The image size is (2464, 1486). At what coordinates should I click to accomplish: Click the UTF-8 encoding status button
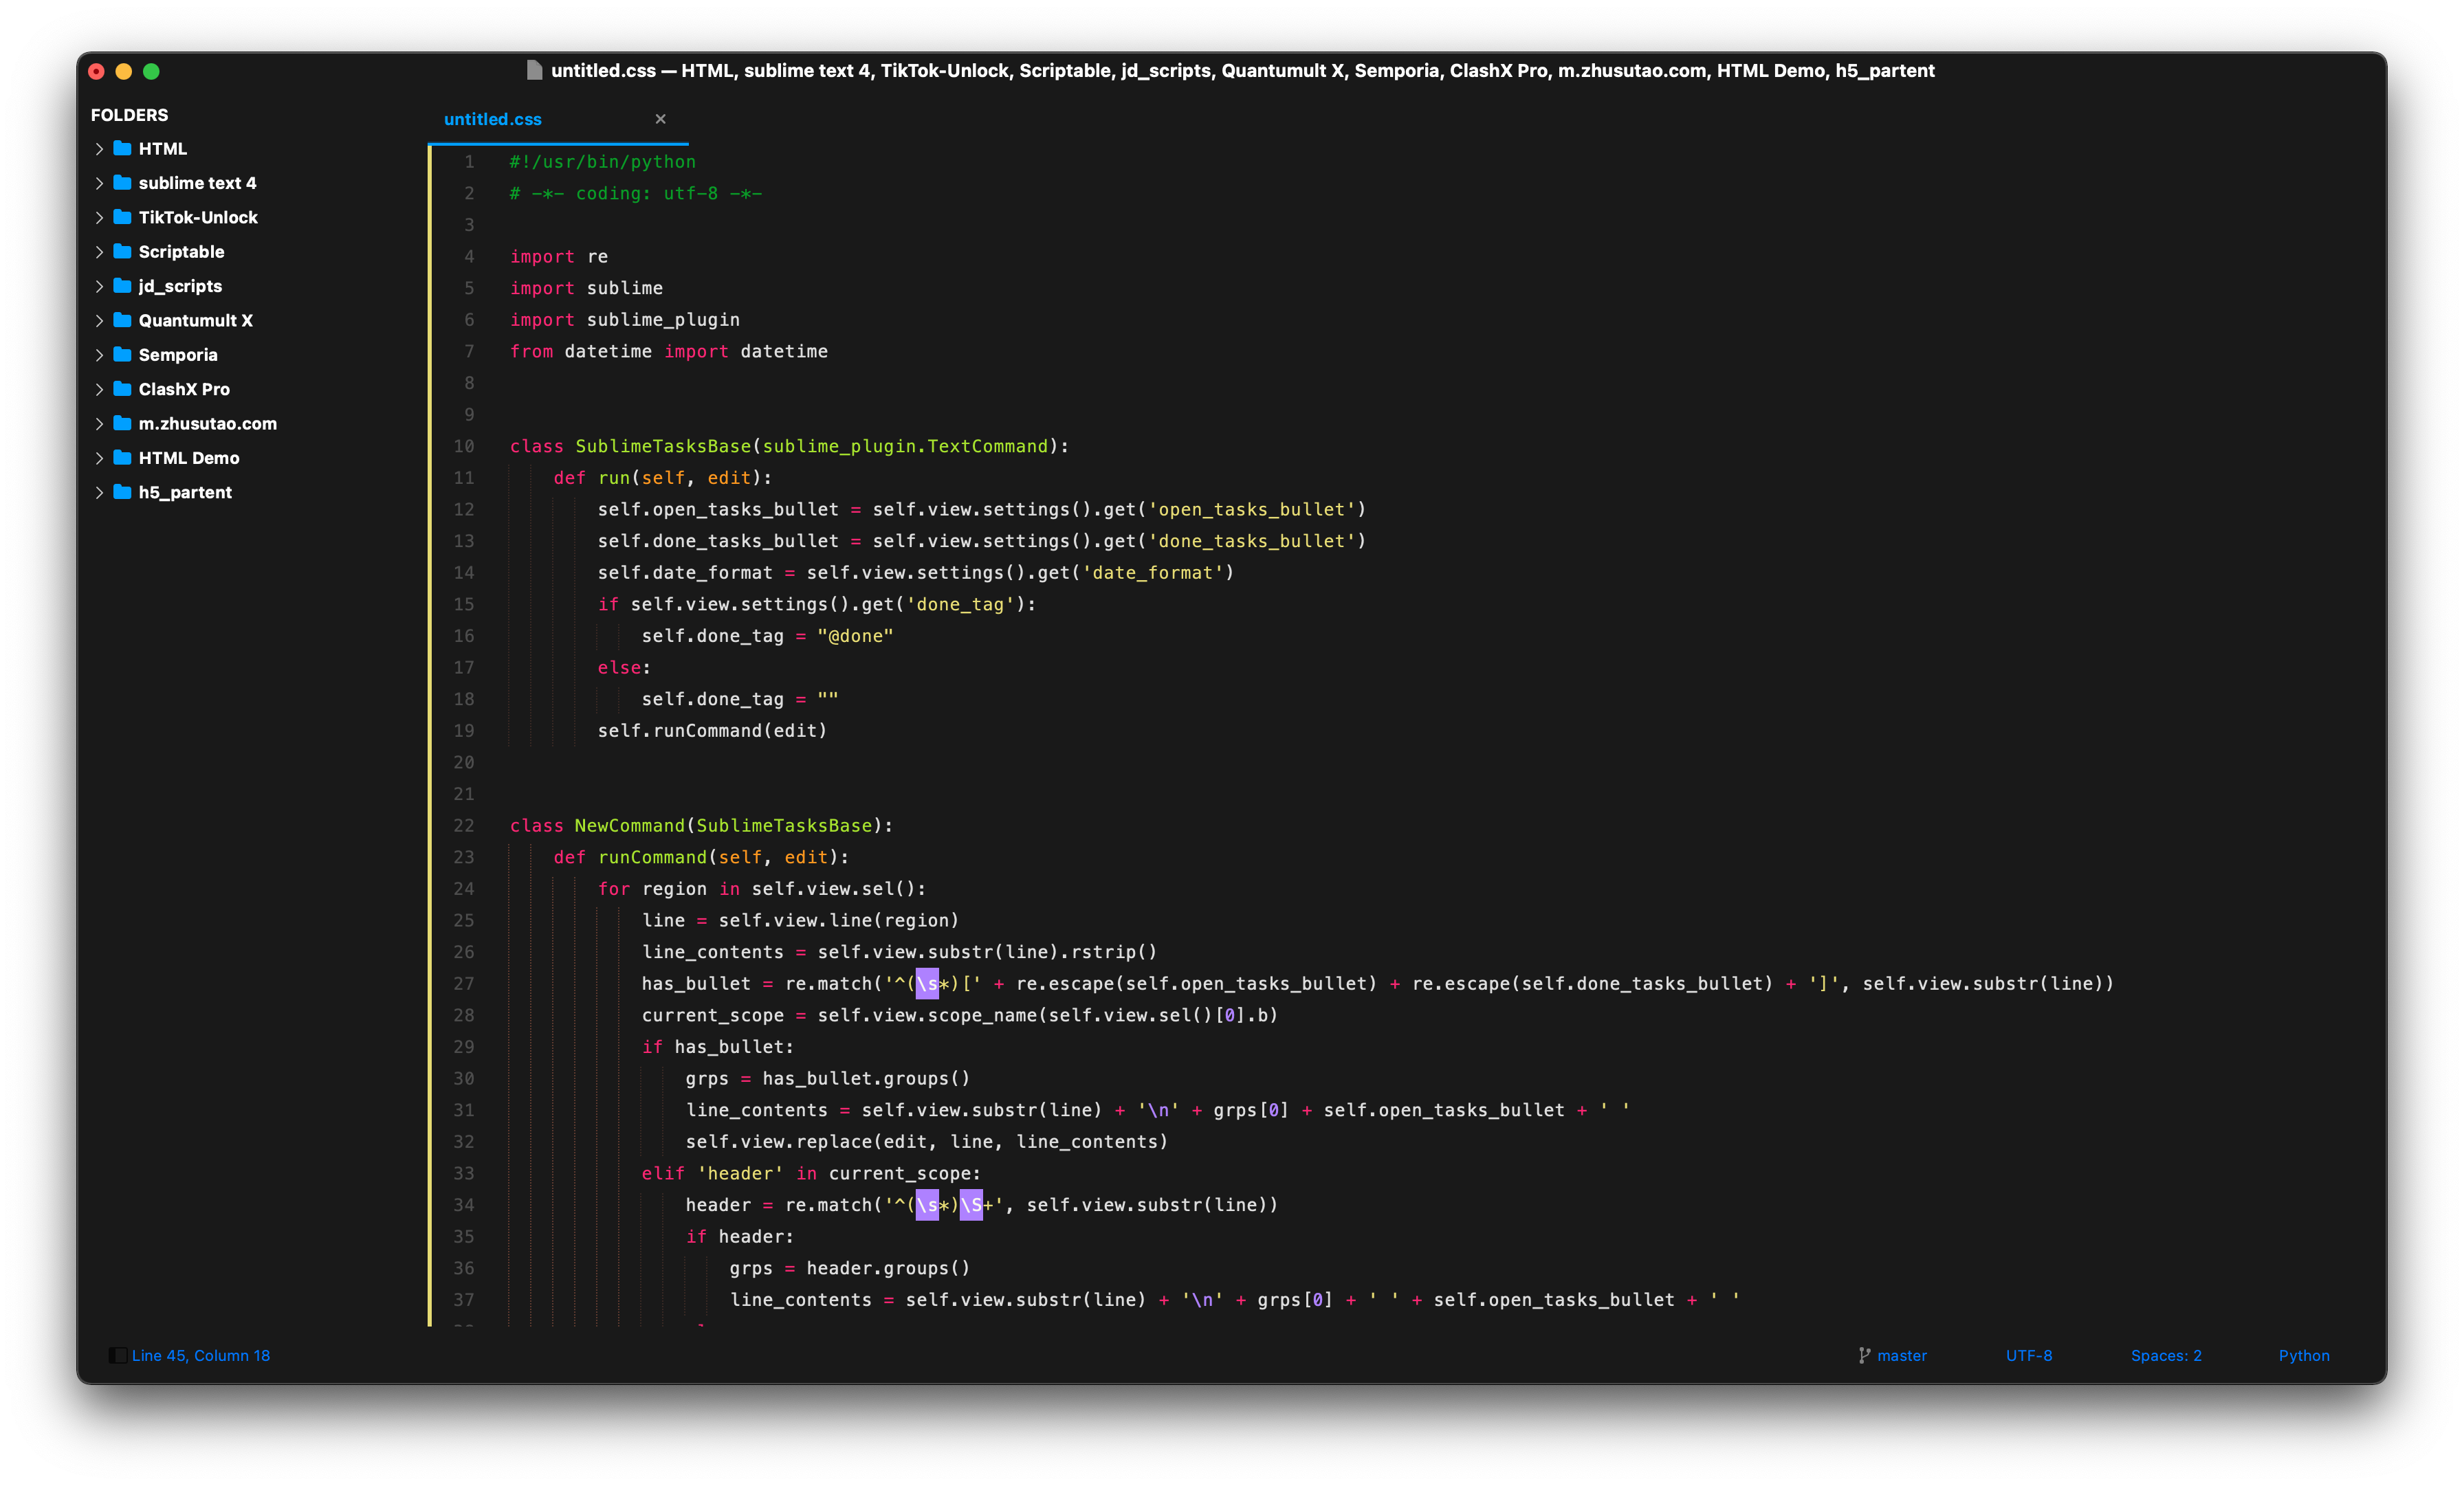[x=2028, y=1355]
